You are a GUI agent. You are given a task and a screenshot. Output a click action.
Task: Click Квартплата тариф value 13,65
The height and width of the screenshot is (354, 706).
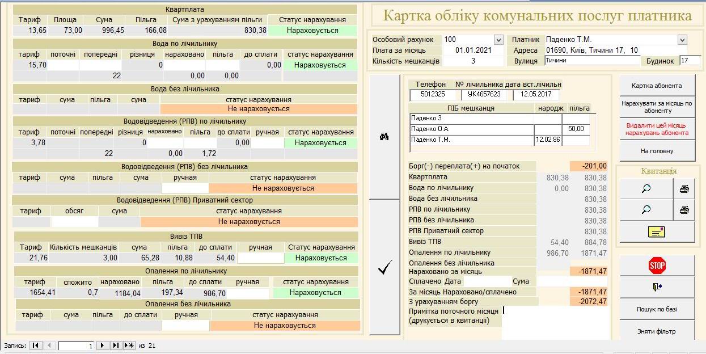tap(29, 31)
